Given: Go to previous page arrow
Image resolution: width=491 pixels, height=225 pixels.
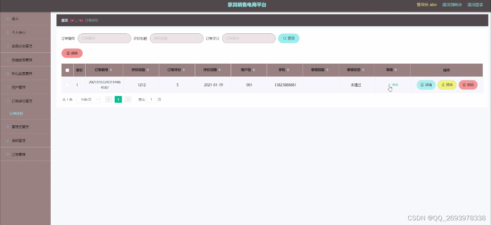Looking at the screenshot, I should click(x=109, y=100).
